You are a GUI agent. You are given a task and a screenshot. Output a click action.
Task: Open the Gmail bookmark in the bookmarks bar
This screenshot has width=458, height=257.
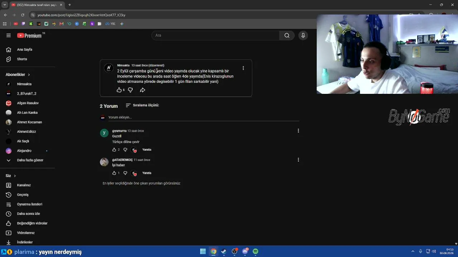(62, 24)
